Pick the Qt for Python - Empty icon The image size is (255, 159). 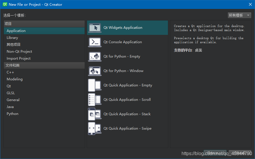click(95, 56)
